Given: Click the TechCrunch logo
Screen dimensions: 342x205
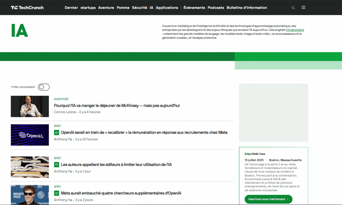Looking at the screenshot, I should tap(27, 8).
